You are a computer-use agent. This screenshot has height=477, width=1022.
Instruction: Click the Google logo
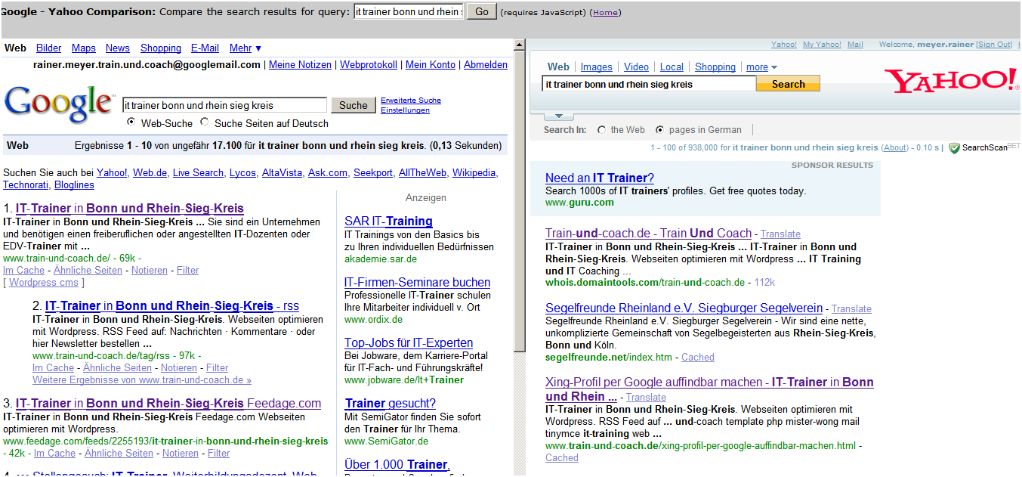[x=60, y=104]
